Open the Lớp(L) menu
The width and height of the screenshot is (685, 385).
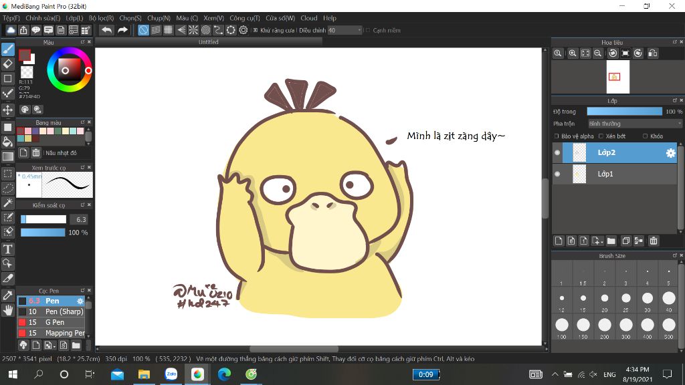tap(74, 18)
